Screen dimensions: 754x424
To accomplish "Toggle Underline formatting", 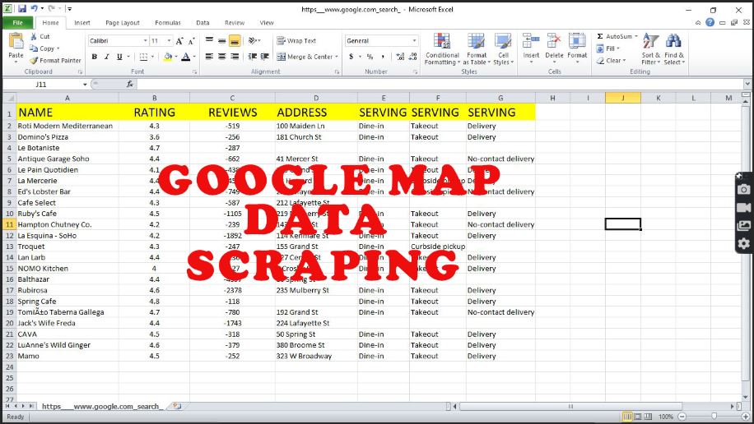I will click(x=119, y=57).
